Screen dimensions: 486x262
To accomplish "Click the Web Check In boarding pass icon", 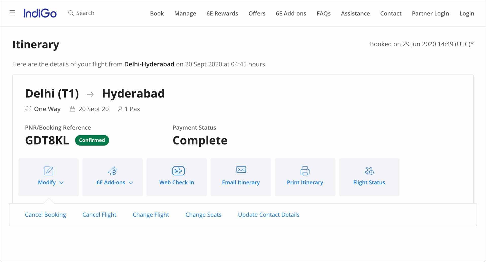I will [x=178, y=171].
